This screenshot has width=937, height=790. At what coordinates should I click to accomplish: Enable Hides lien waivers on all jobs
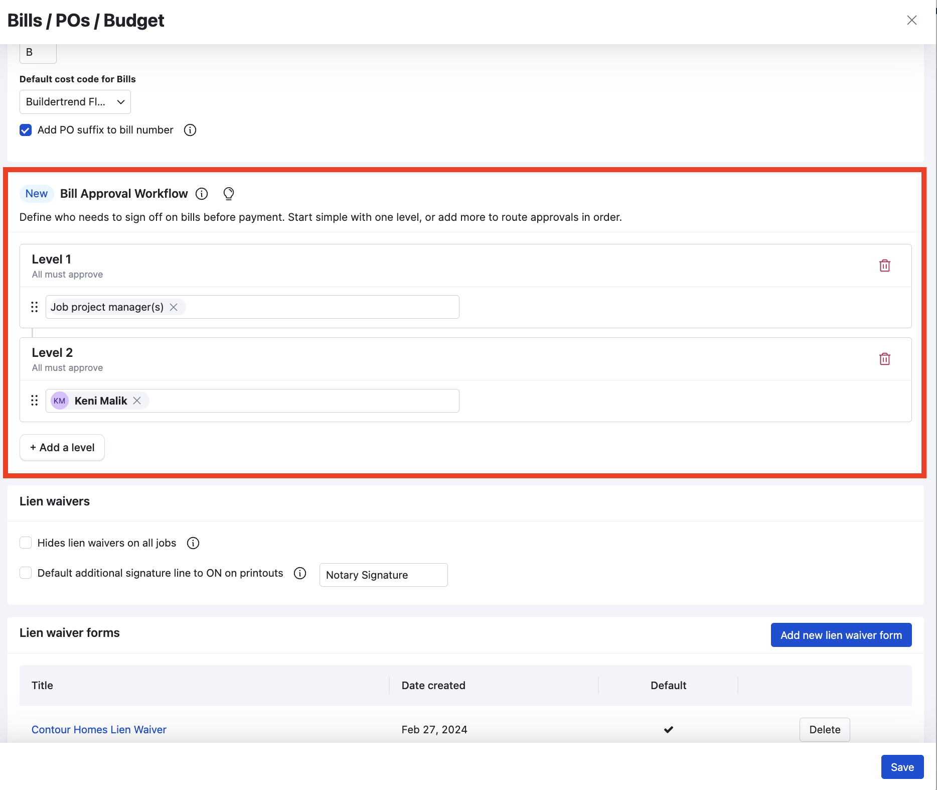click(x=26, y=543)
